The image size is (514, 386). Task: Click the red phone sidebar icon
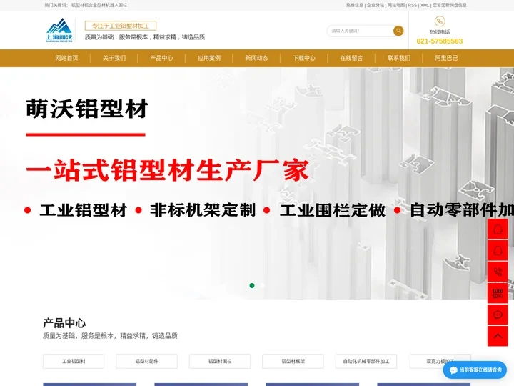[x=498, y=272]
